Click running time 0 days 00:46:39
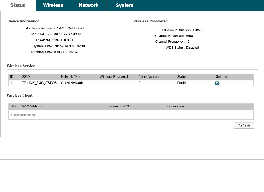 (x=66, y=52)
